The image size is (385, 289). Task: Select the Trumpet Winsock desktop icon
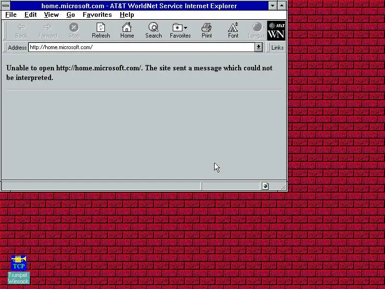[19, 270]
